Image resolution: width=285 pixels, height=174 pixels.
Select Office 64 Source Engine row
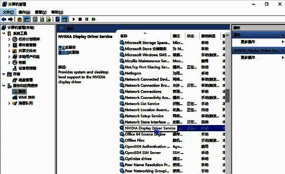[x=172, y=134]
